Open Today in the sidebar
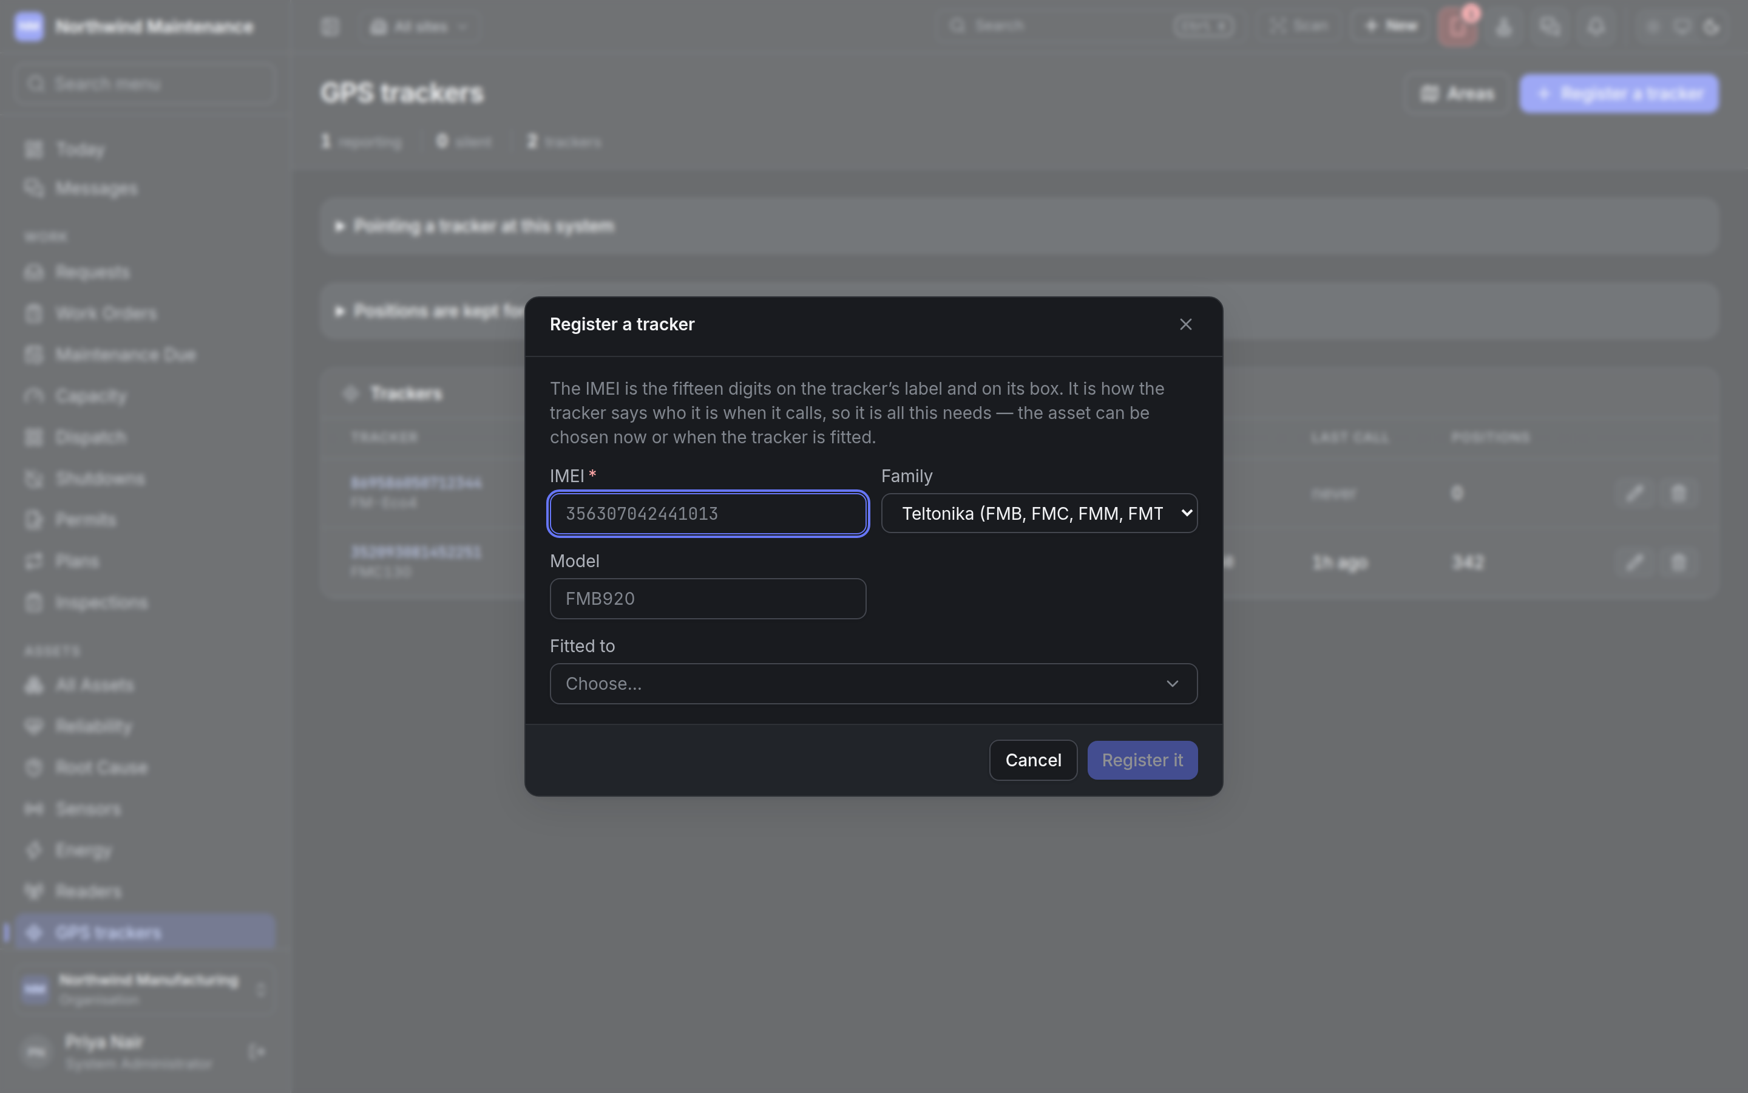The image size is (1748, 1093). click(x=144, y=149)
